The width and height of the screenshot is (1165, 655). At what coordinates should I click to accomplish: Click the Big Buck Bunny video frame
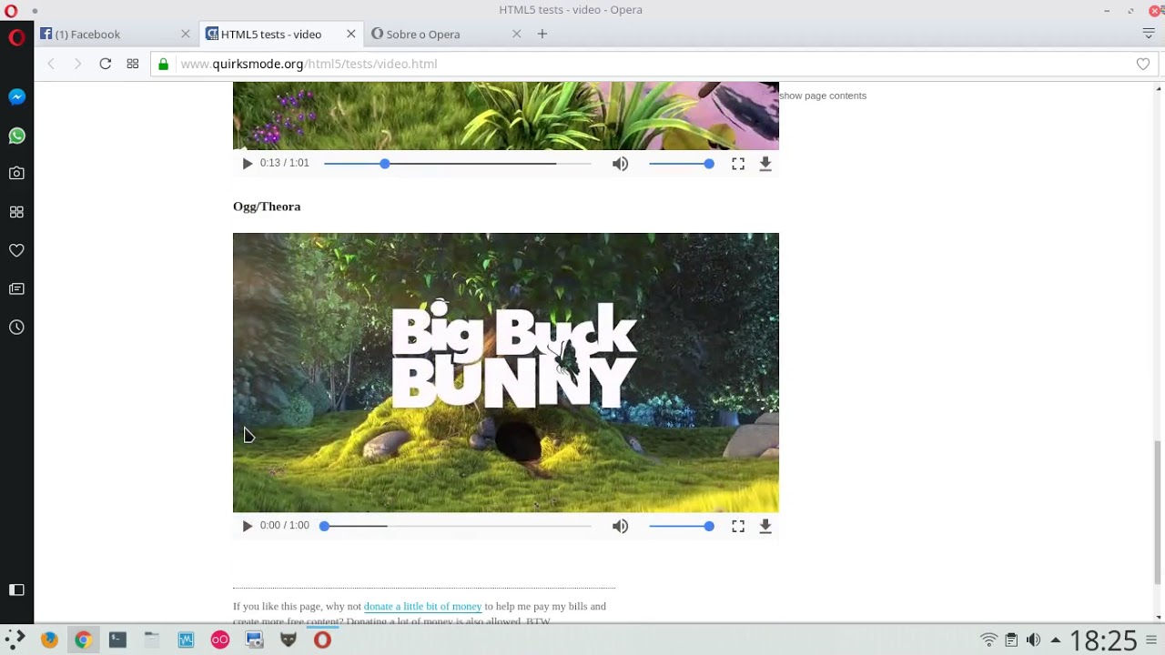[506, 373]
